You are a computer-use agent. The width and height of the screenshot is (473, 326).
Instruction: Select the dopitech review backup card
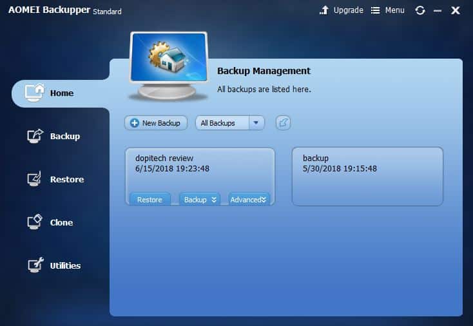click(200, 177)
